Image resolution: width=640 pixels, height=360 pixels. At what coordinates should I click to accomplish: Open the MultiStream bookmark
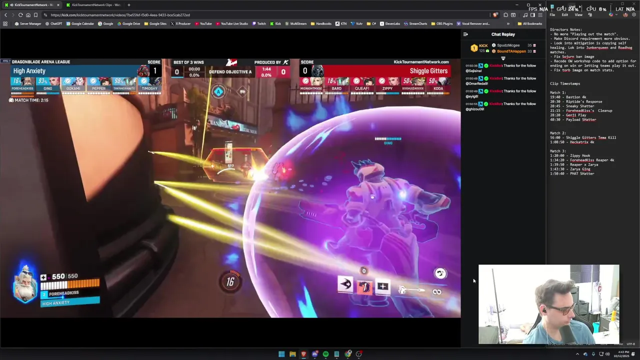[295, 23]
